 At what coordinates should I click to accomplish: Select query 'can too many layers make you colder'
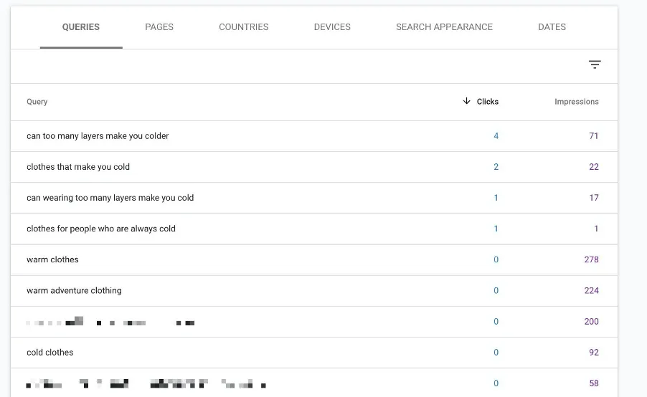click(98, 136)
